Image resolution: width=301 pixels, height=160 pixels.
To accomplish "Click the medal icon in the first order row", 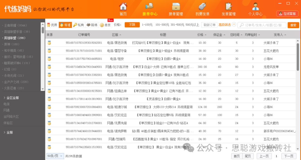I will point(49,43).
